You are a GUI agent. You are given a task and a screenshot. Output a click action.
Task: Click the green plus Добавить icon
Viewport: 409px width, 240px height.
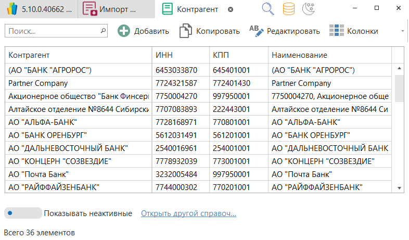tap(124, 31)
